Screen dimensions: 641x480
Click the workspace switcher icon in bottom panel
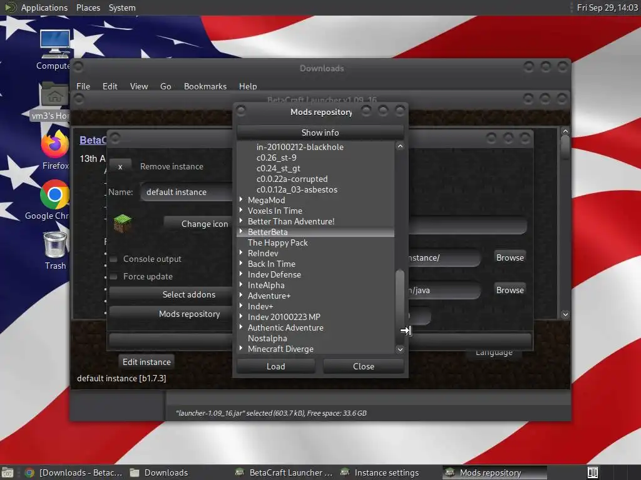coord(592,472)
